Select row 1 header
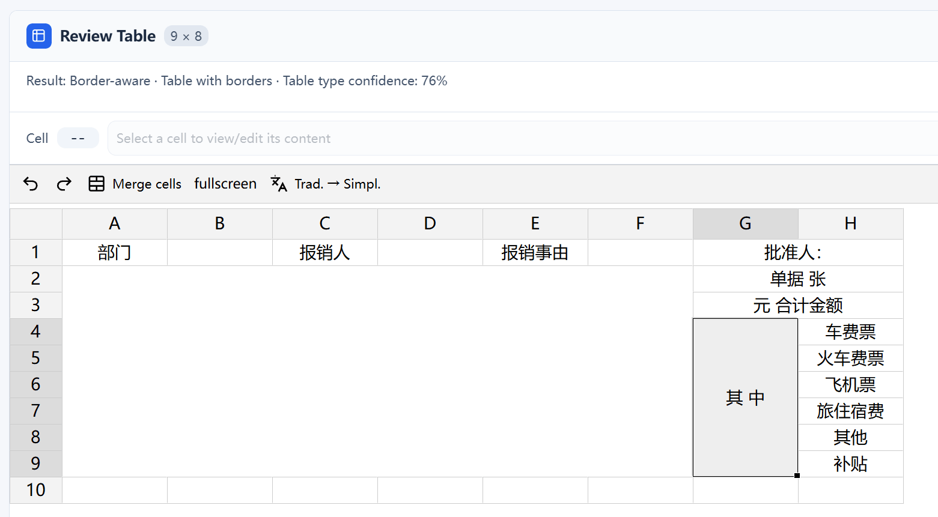This screenshot has height=517, width=938. [x=36, y=253]
